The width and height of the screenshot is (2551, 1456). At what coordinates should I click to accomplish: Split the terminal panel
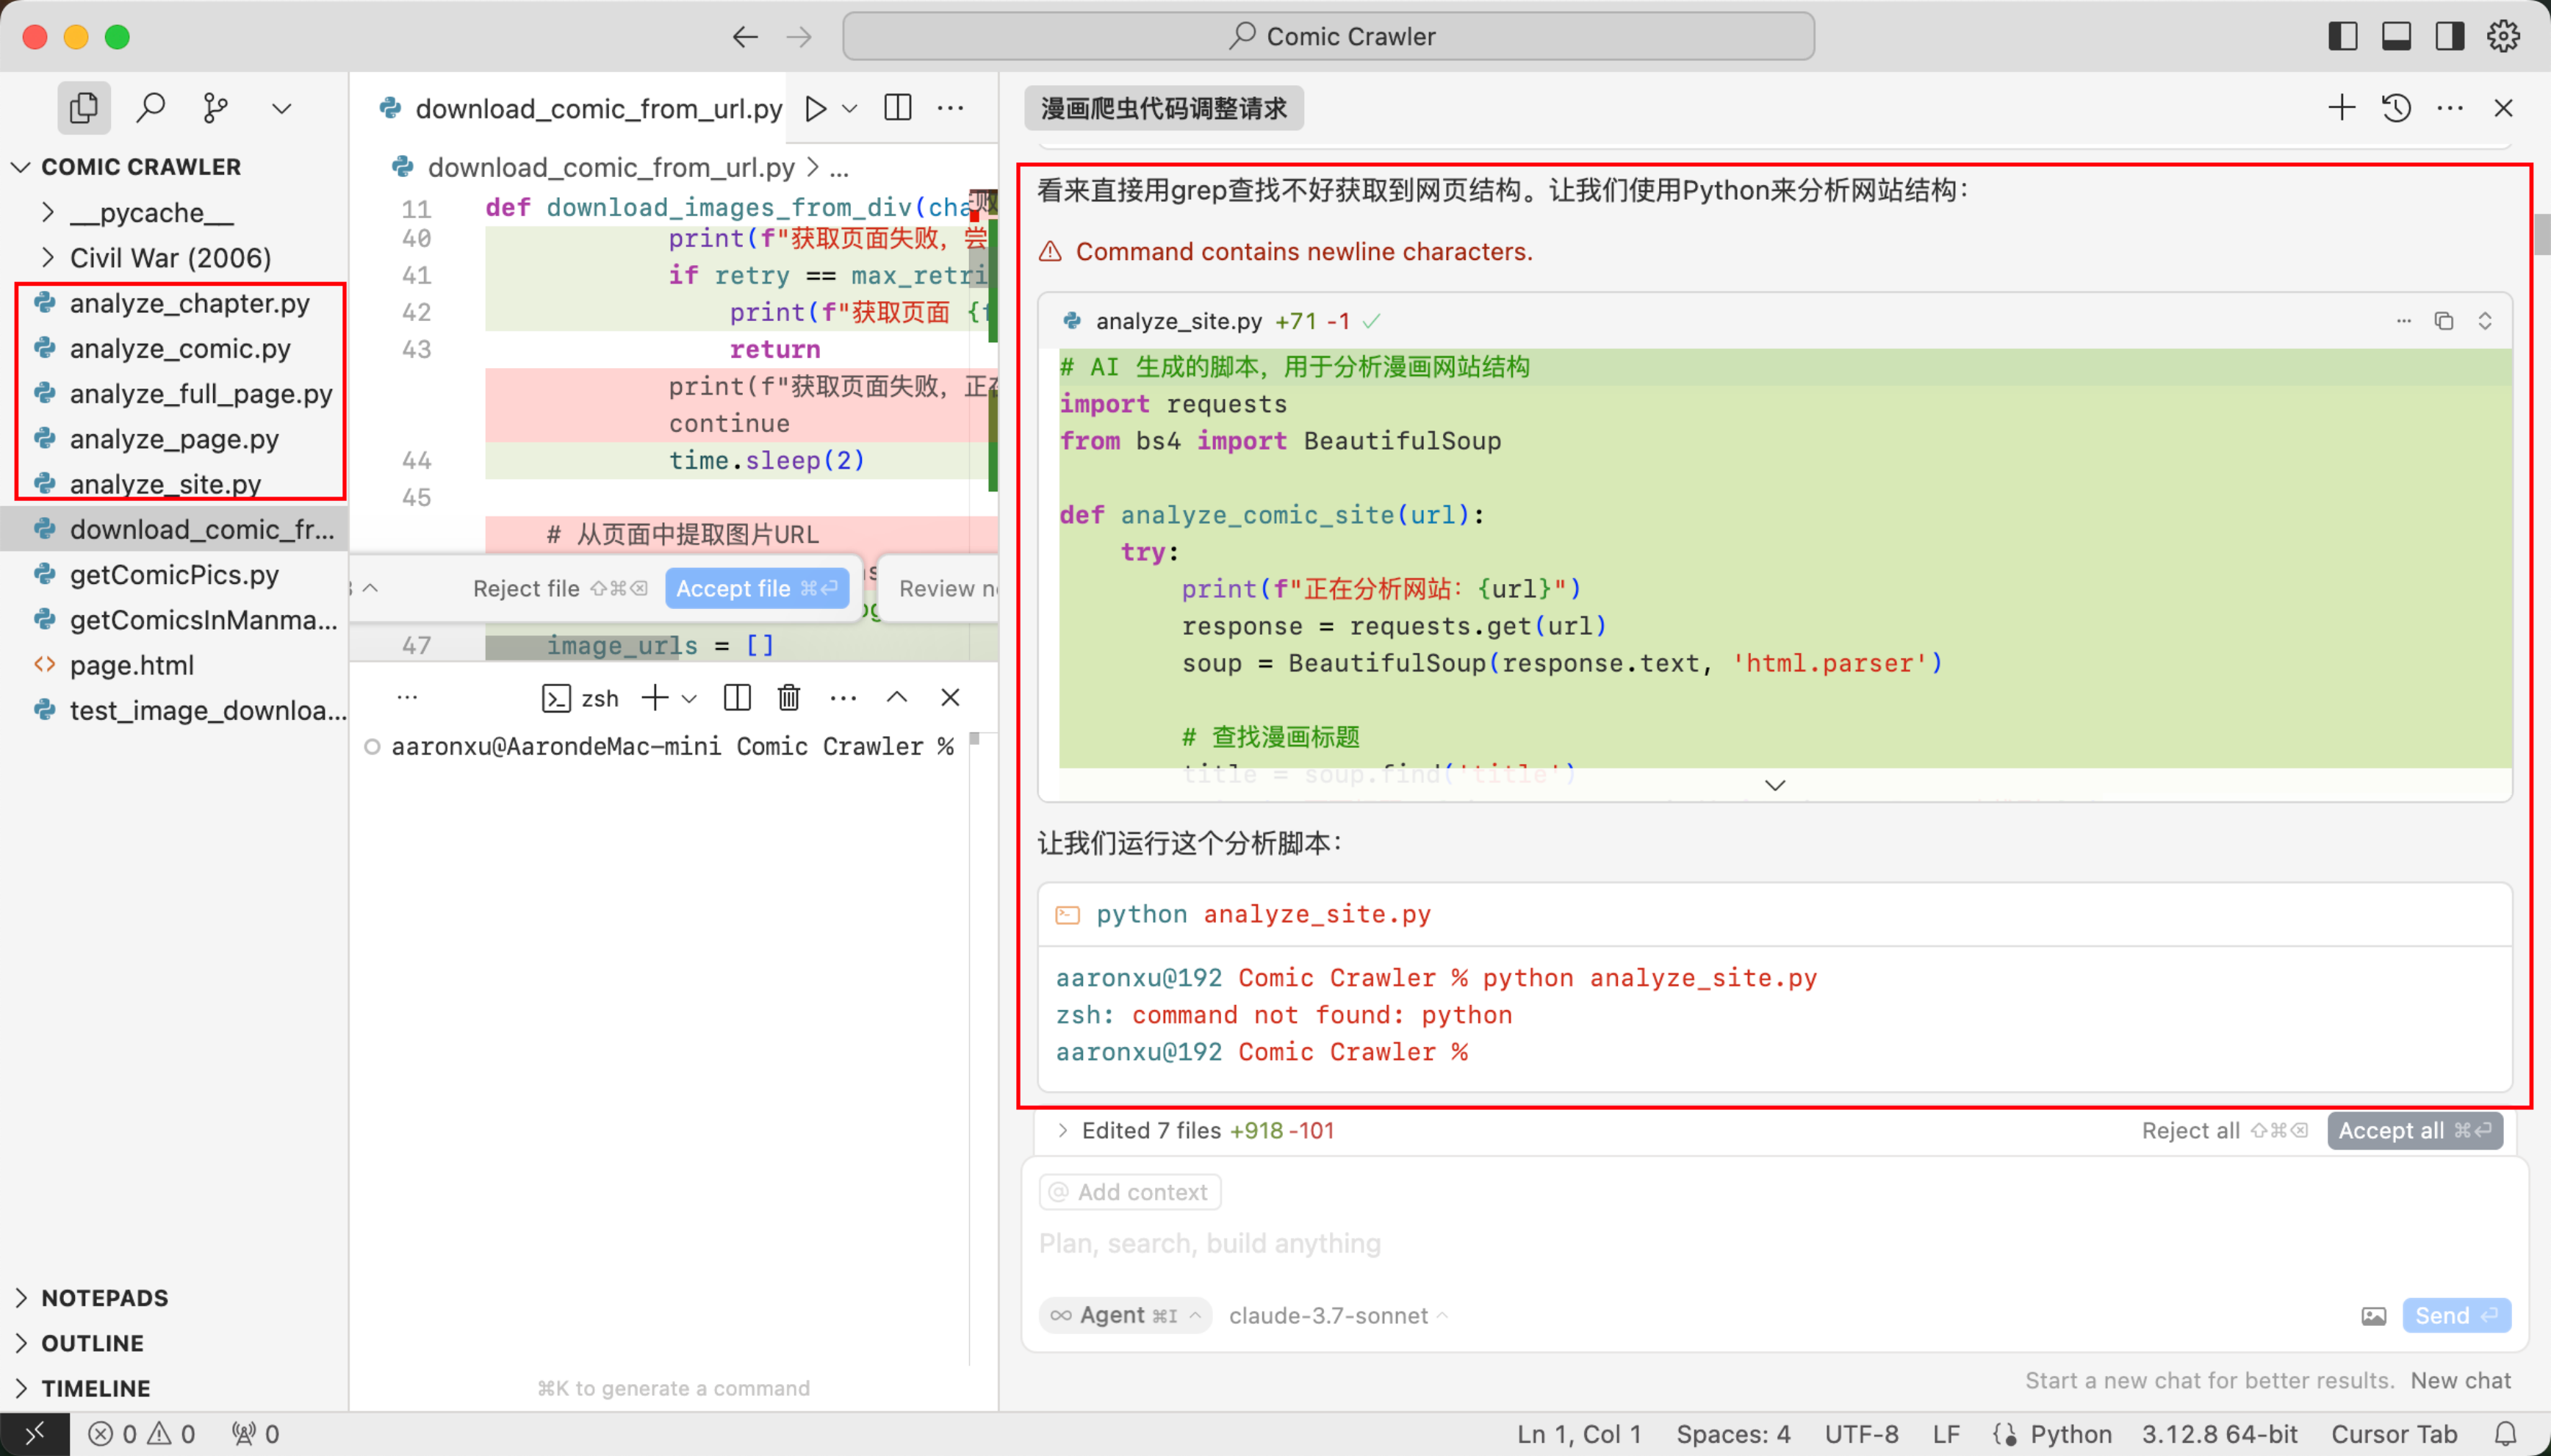pos(737,698)
